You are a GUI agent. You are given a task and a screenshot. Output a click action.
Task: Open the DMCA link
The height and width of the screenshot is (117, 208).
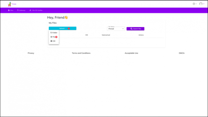pos(182,53)
